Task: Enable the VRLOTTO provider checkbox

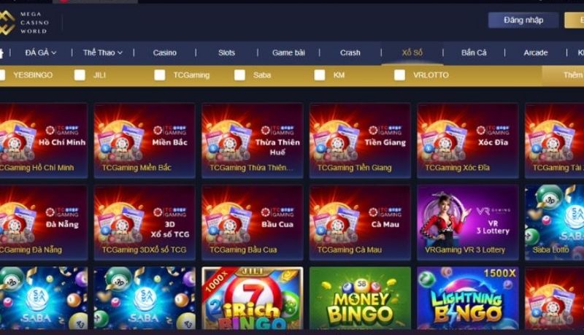Action: (399, 75)
